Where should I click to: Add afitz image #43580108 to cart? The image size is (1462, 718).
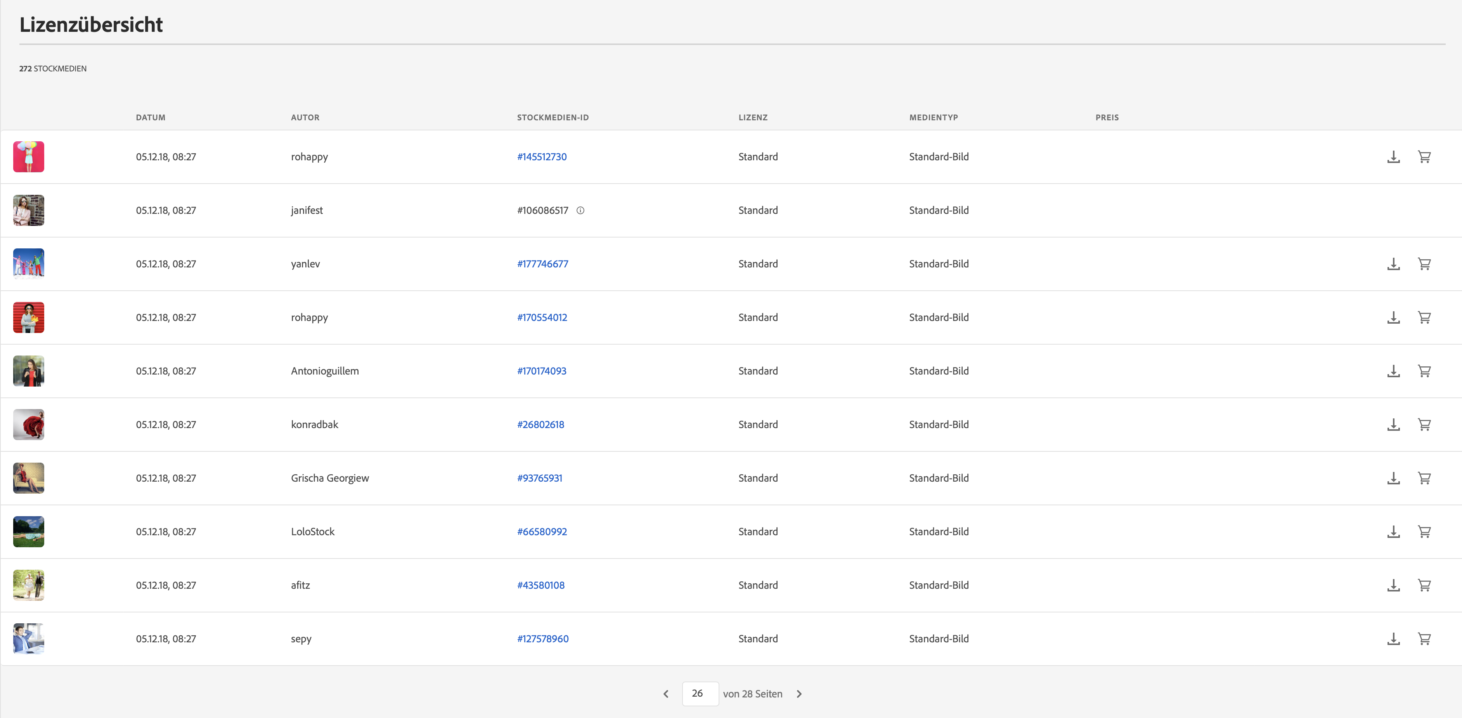[1424, 585]
